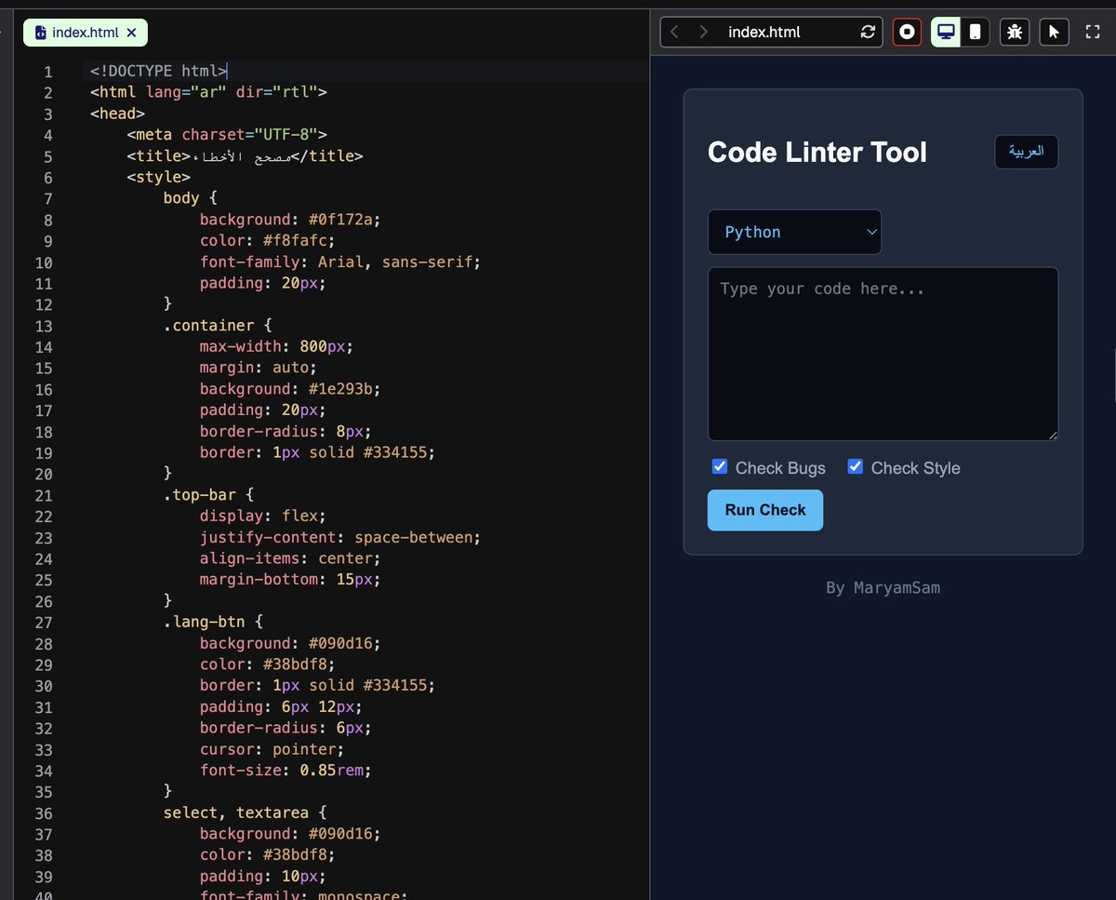Viewport: 1116px width, 900px height.
Task: Uncheck the Check Style checkbox
Action: click(856, 466)
